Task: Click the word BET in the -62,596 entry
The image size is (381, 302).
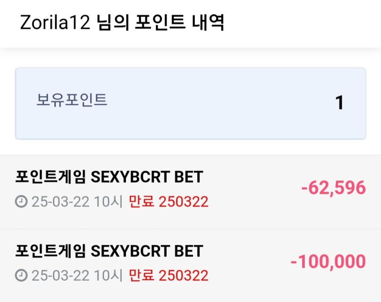Action: tap(187, 177)
